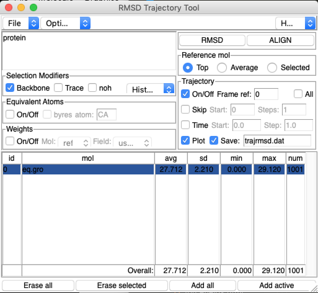Select the Selected reference mol option

pyautogui.click(x=272, y=68)
